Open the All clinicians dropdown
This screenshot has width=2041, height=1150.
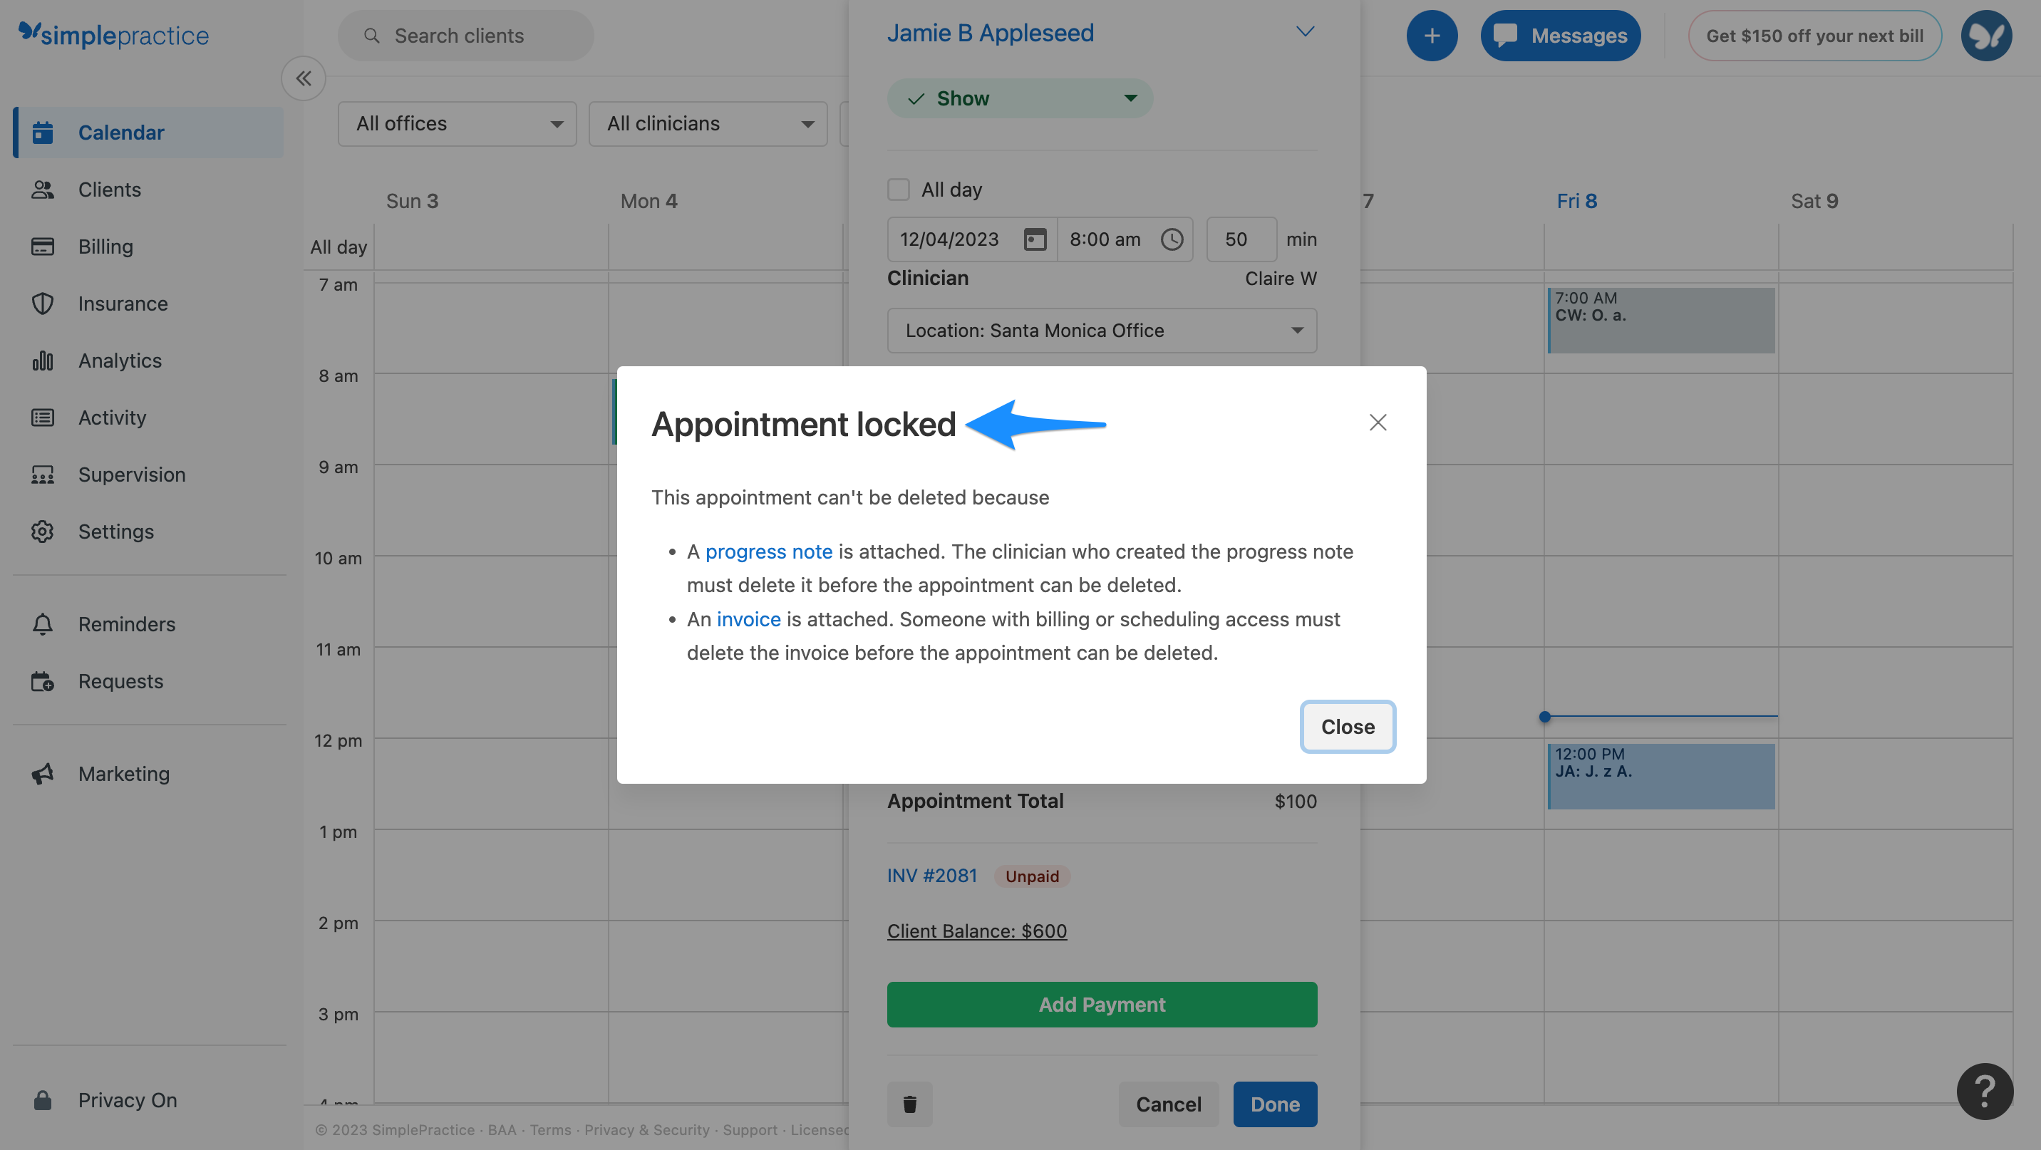click(x=708, y=123)
